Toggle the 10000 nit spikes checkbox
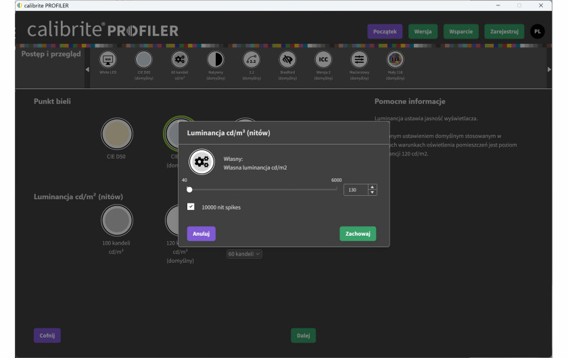The image size is (568, 358). pos(191,207)
